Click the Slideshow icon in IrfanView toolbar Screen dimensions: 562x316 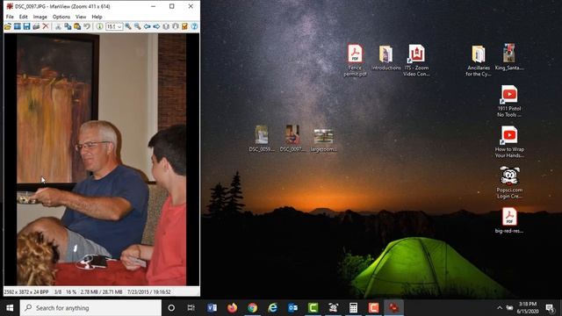pos(18,26)
